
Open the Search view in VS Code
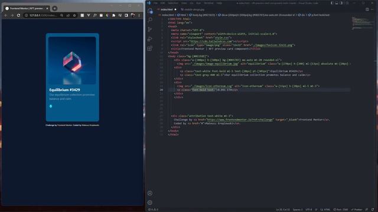[x=150, y=20]
